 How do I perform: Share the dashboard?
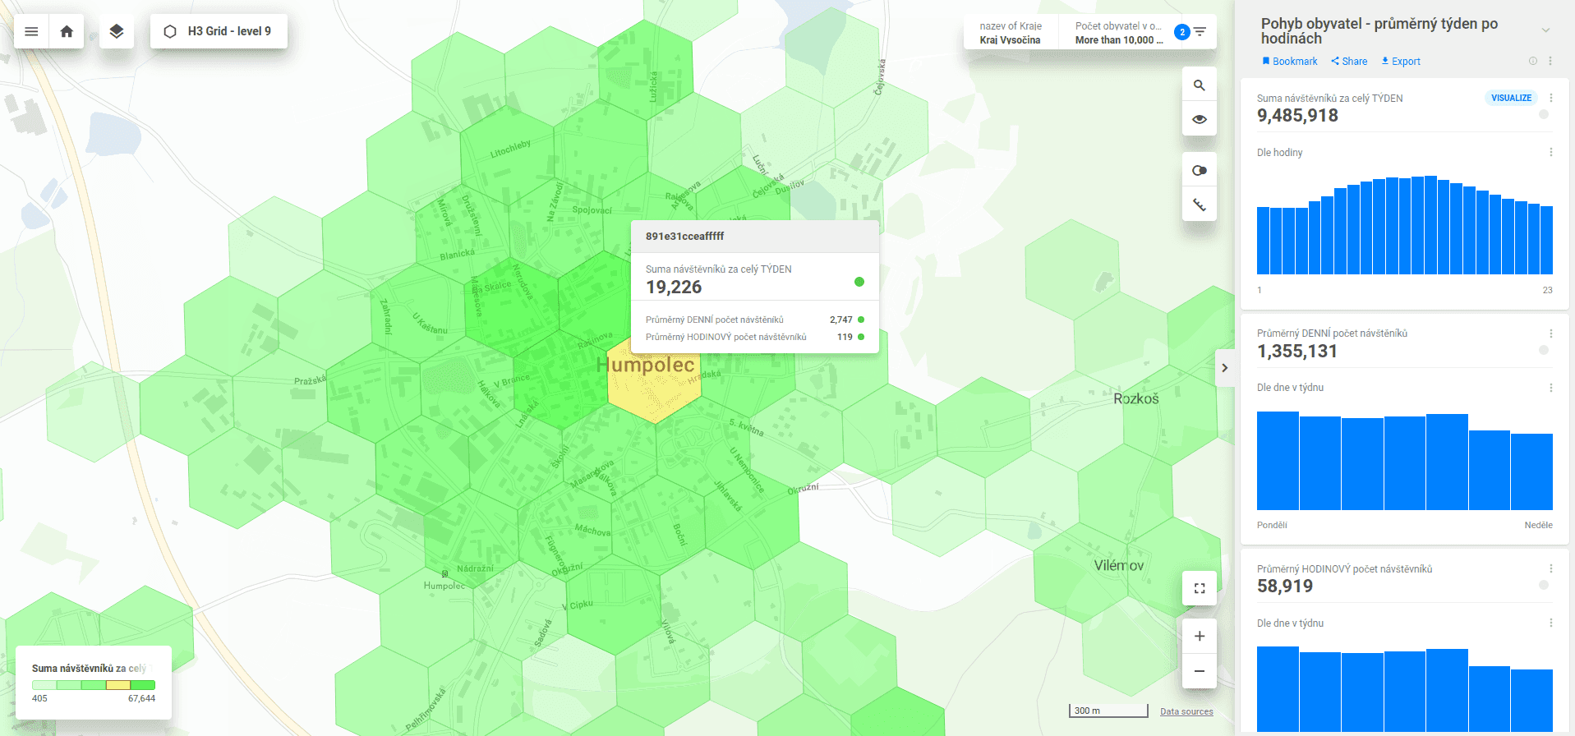point(1349,62)
